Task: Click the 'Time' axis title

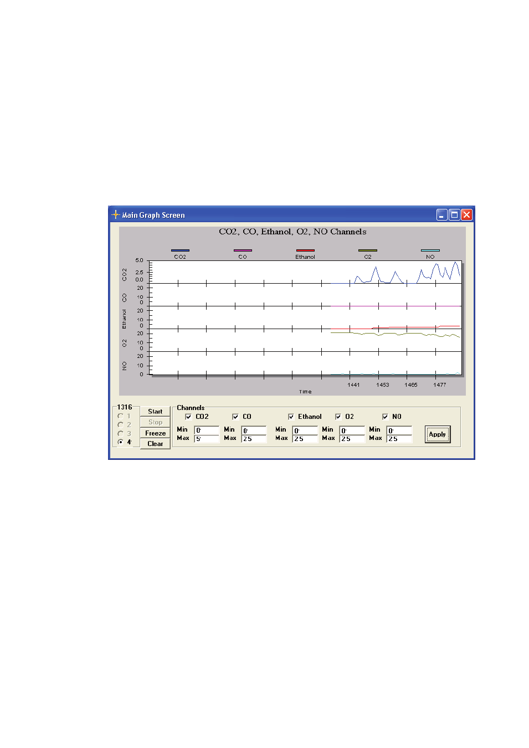Action: click(x=305, y=392)
